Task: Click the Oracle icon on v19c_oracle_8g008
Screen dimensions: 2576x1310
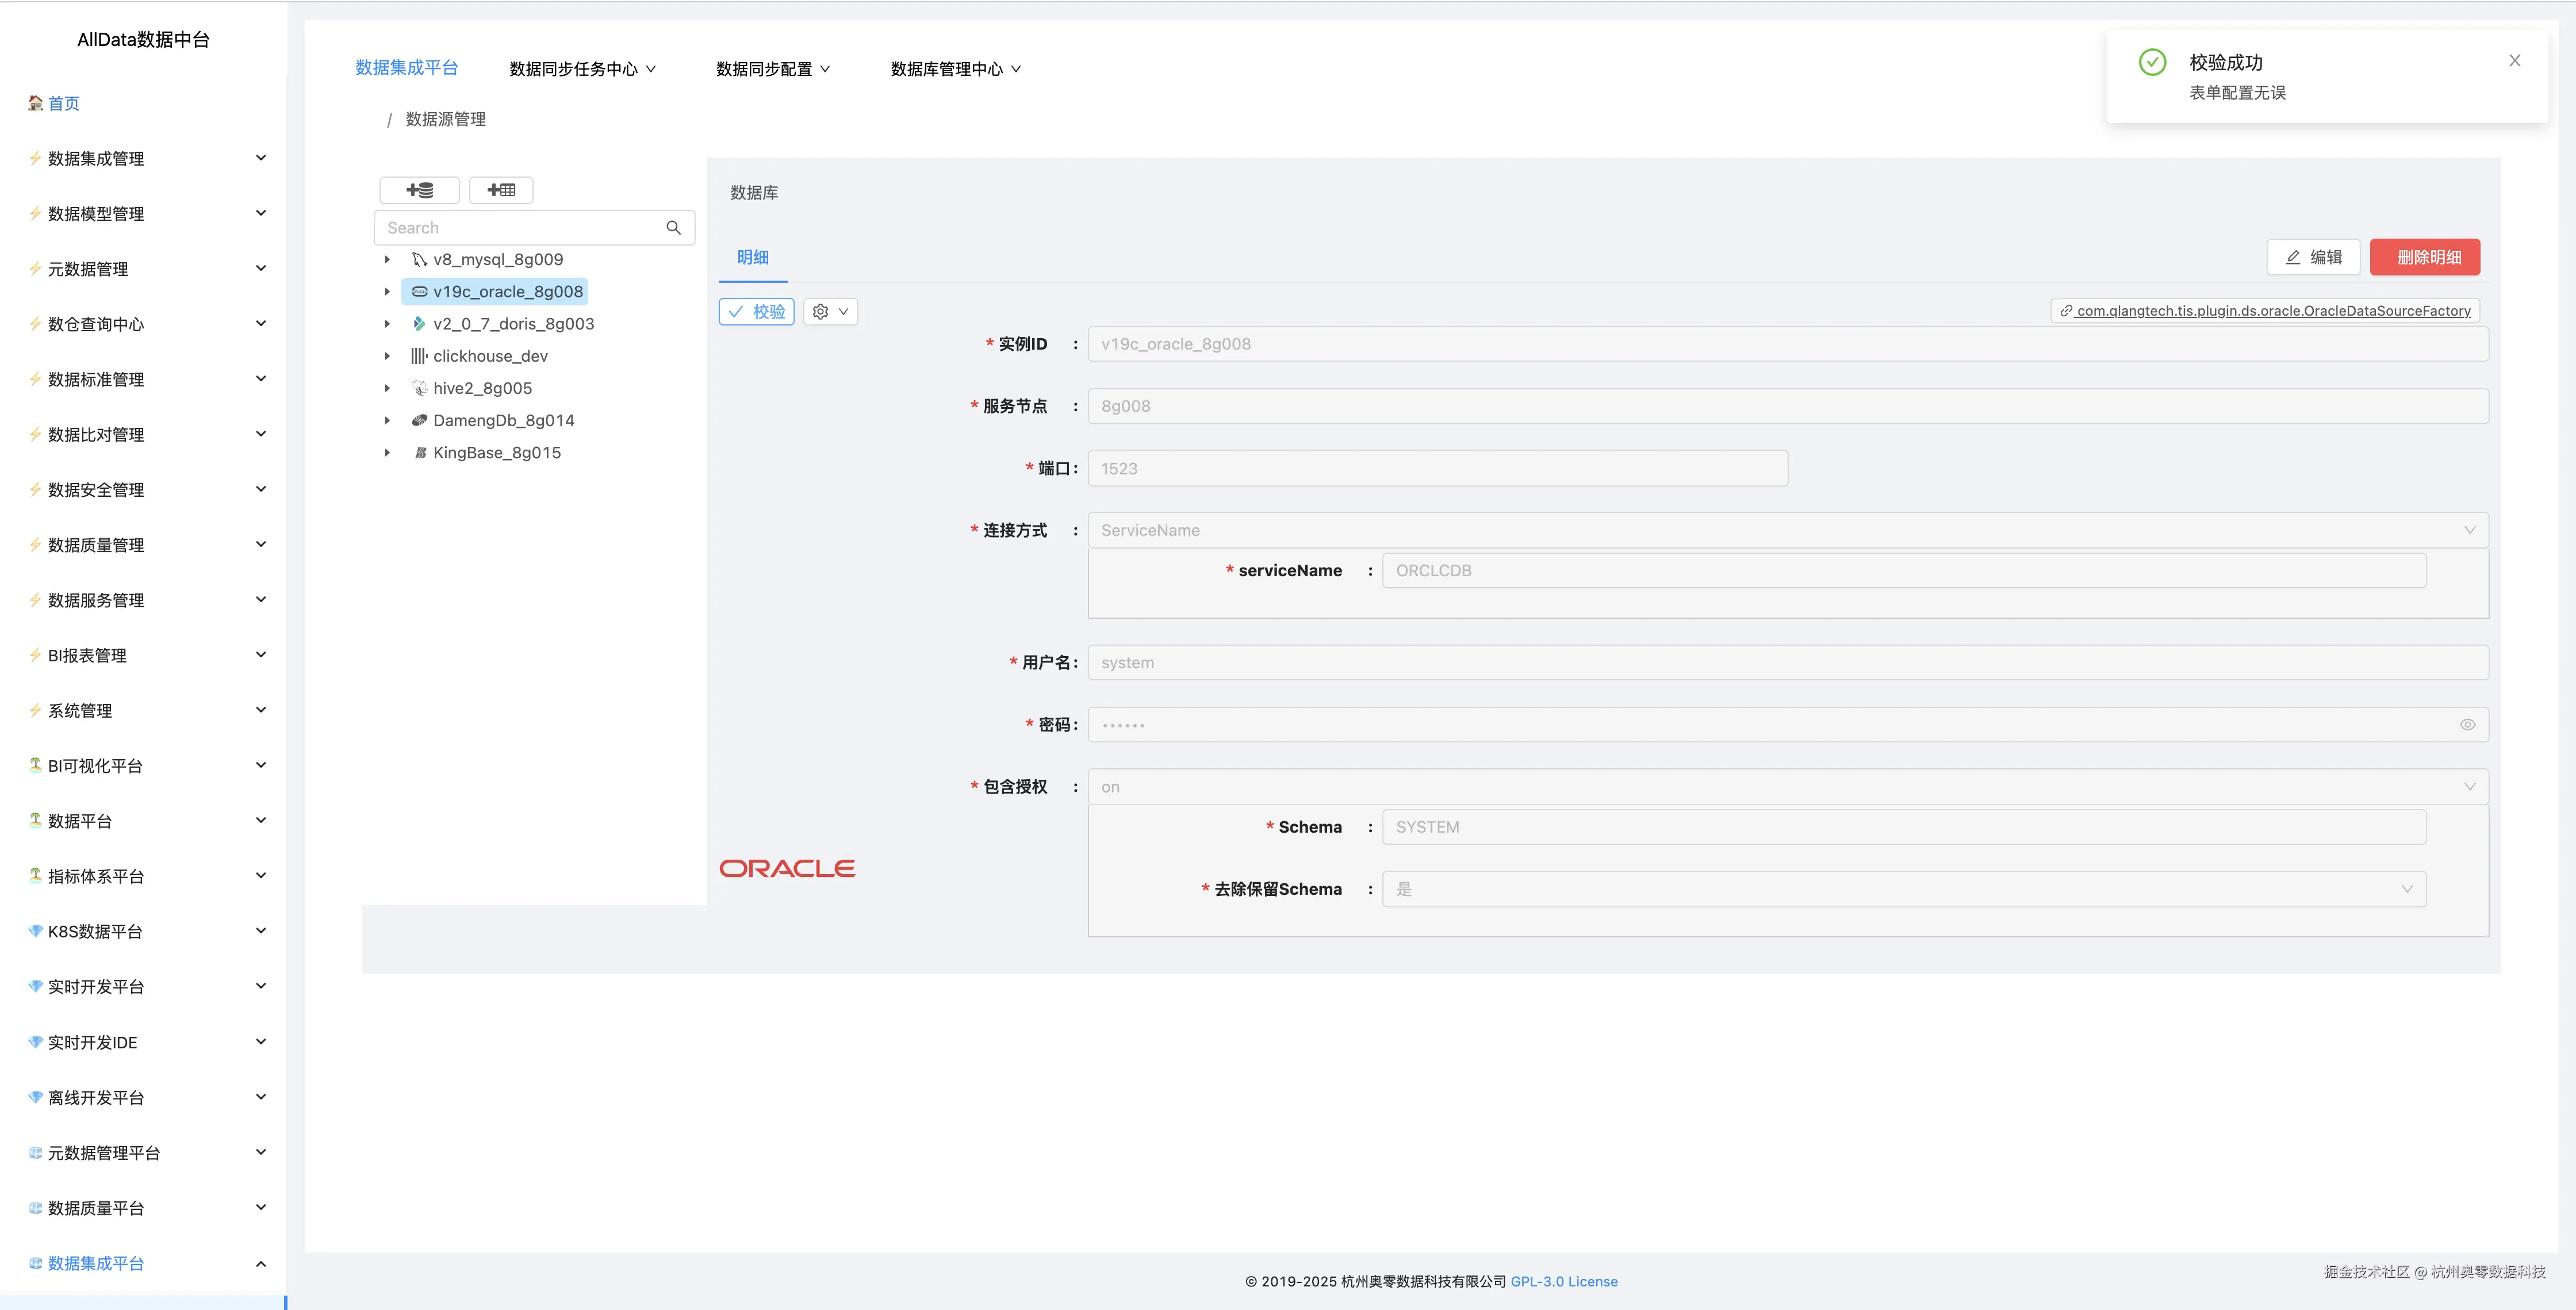Action: point(419,291)
